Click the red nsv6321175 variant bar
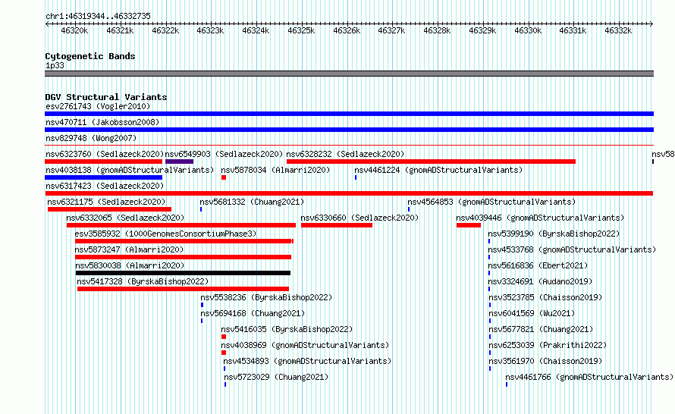 (109, 209)
